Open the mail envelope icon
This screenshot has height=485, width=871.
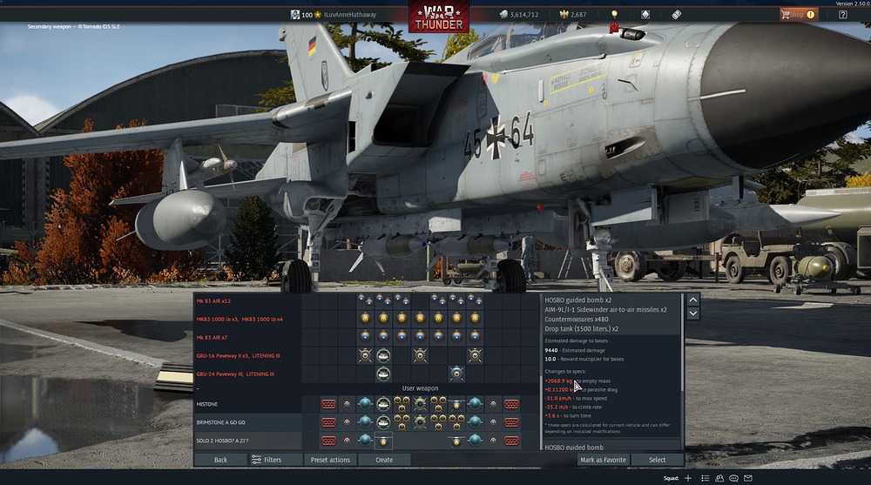pyautogui.click(x=749, y=478)
